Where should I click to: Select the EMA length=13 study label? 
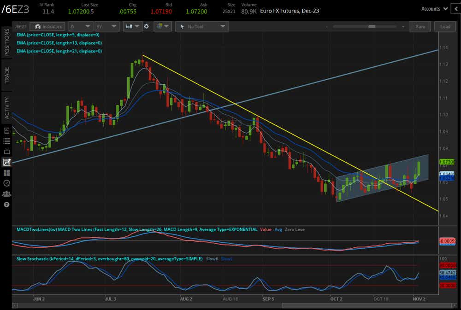[59, 43]
